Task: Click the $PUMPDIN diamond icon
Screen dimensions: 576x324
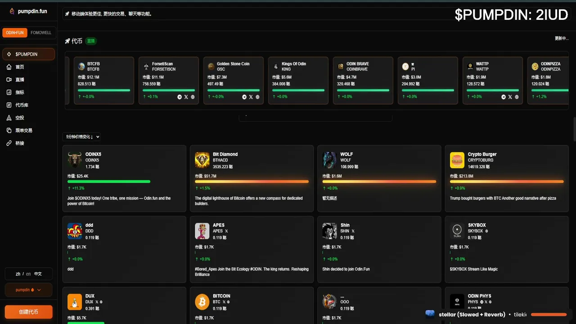Action: click(9, 54)
